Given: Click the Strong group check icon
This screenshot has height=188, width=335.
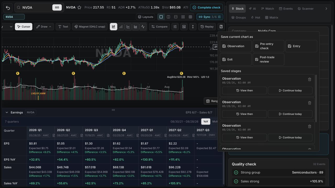Looking at the screenshot, I should (236, 173).
